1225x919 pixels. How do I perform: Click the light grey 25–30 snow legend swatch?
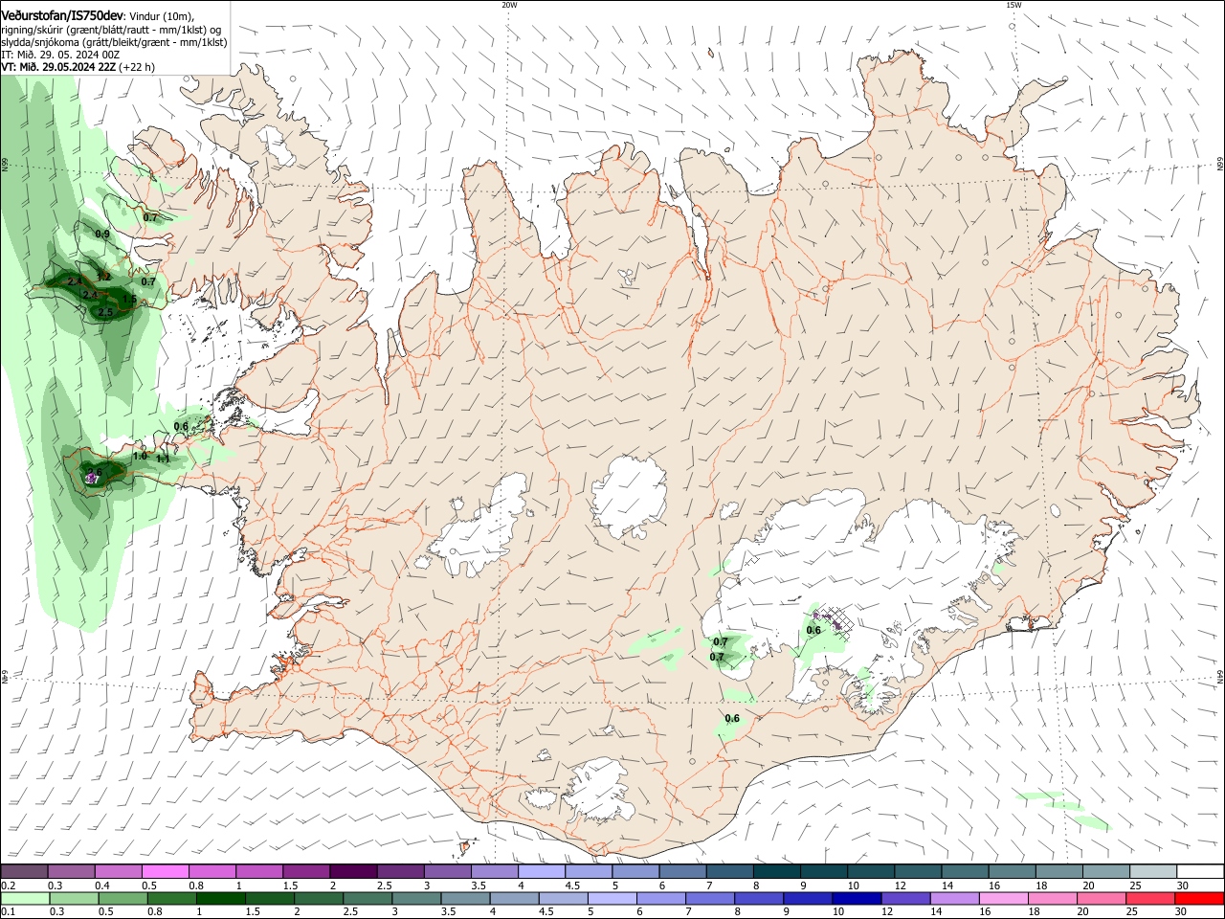coord(1152,872)
